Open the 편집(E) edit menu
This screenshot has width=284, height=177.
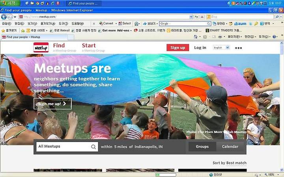tap(19, 24)
